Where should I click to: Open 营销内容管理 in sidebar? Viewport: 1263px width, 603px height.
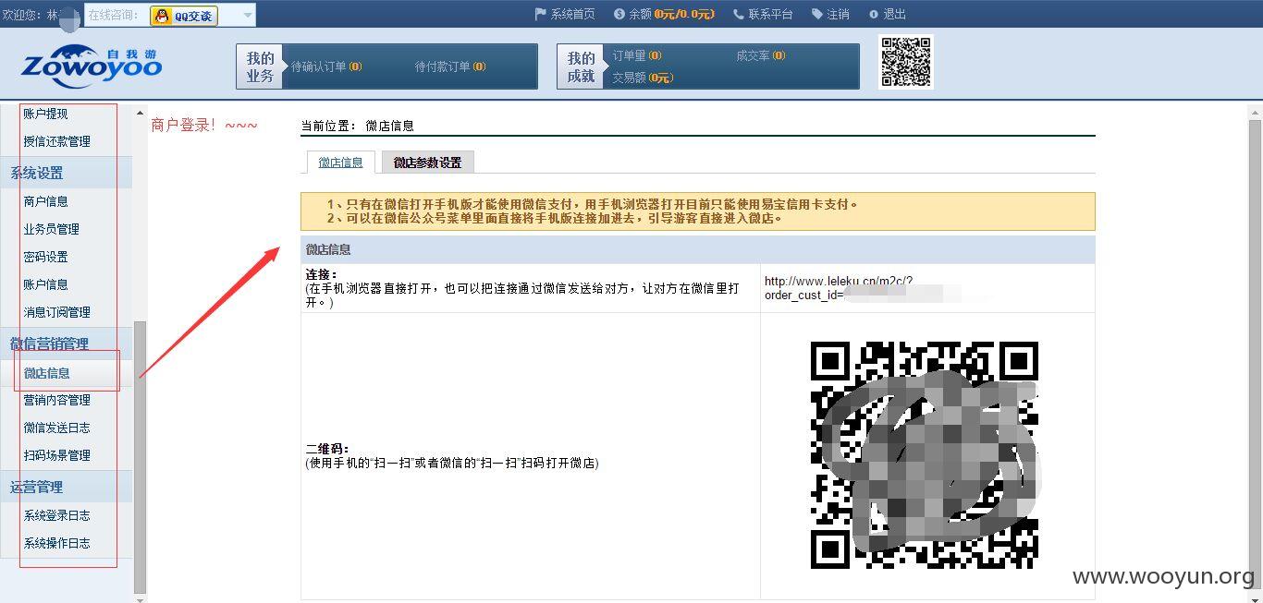point(57,400)
